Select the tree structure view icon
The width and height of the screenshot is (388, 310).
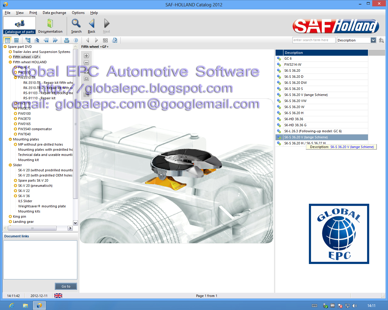coord(28,40)
